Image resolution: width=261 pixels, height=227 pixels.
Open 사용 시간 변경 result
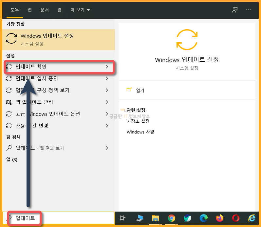(x=59, y=126)
